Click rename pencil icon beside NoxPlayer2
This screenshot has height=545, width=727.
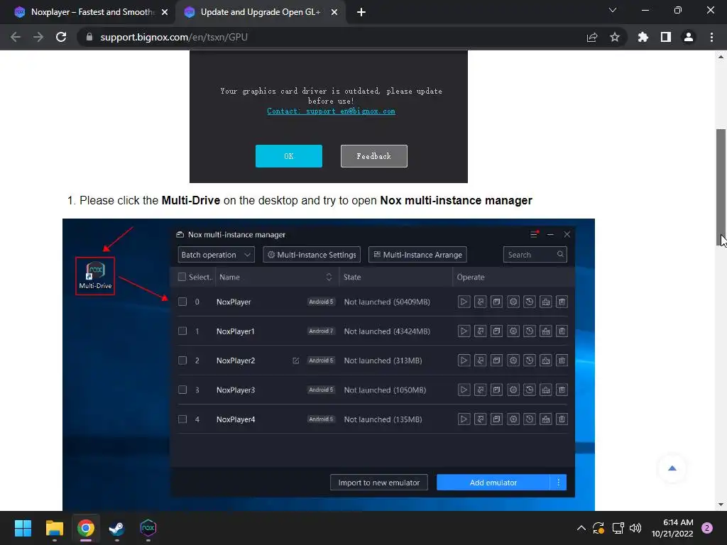coord(296,360)
